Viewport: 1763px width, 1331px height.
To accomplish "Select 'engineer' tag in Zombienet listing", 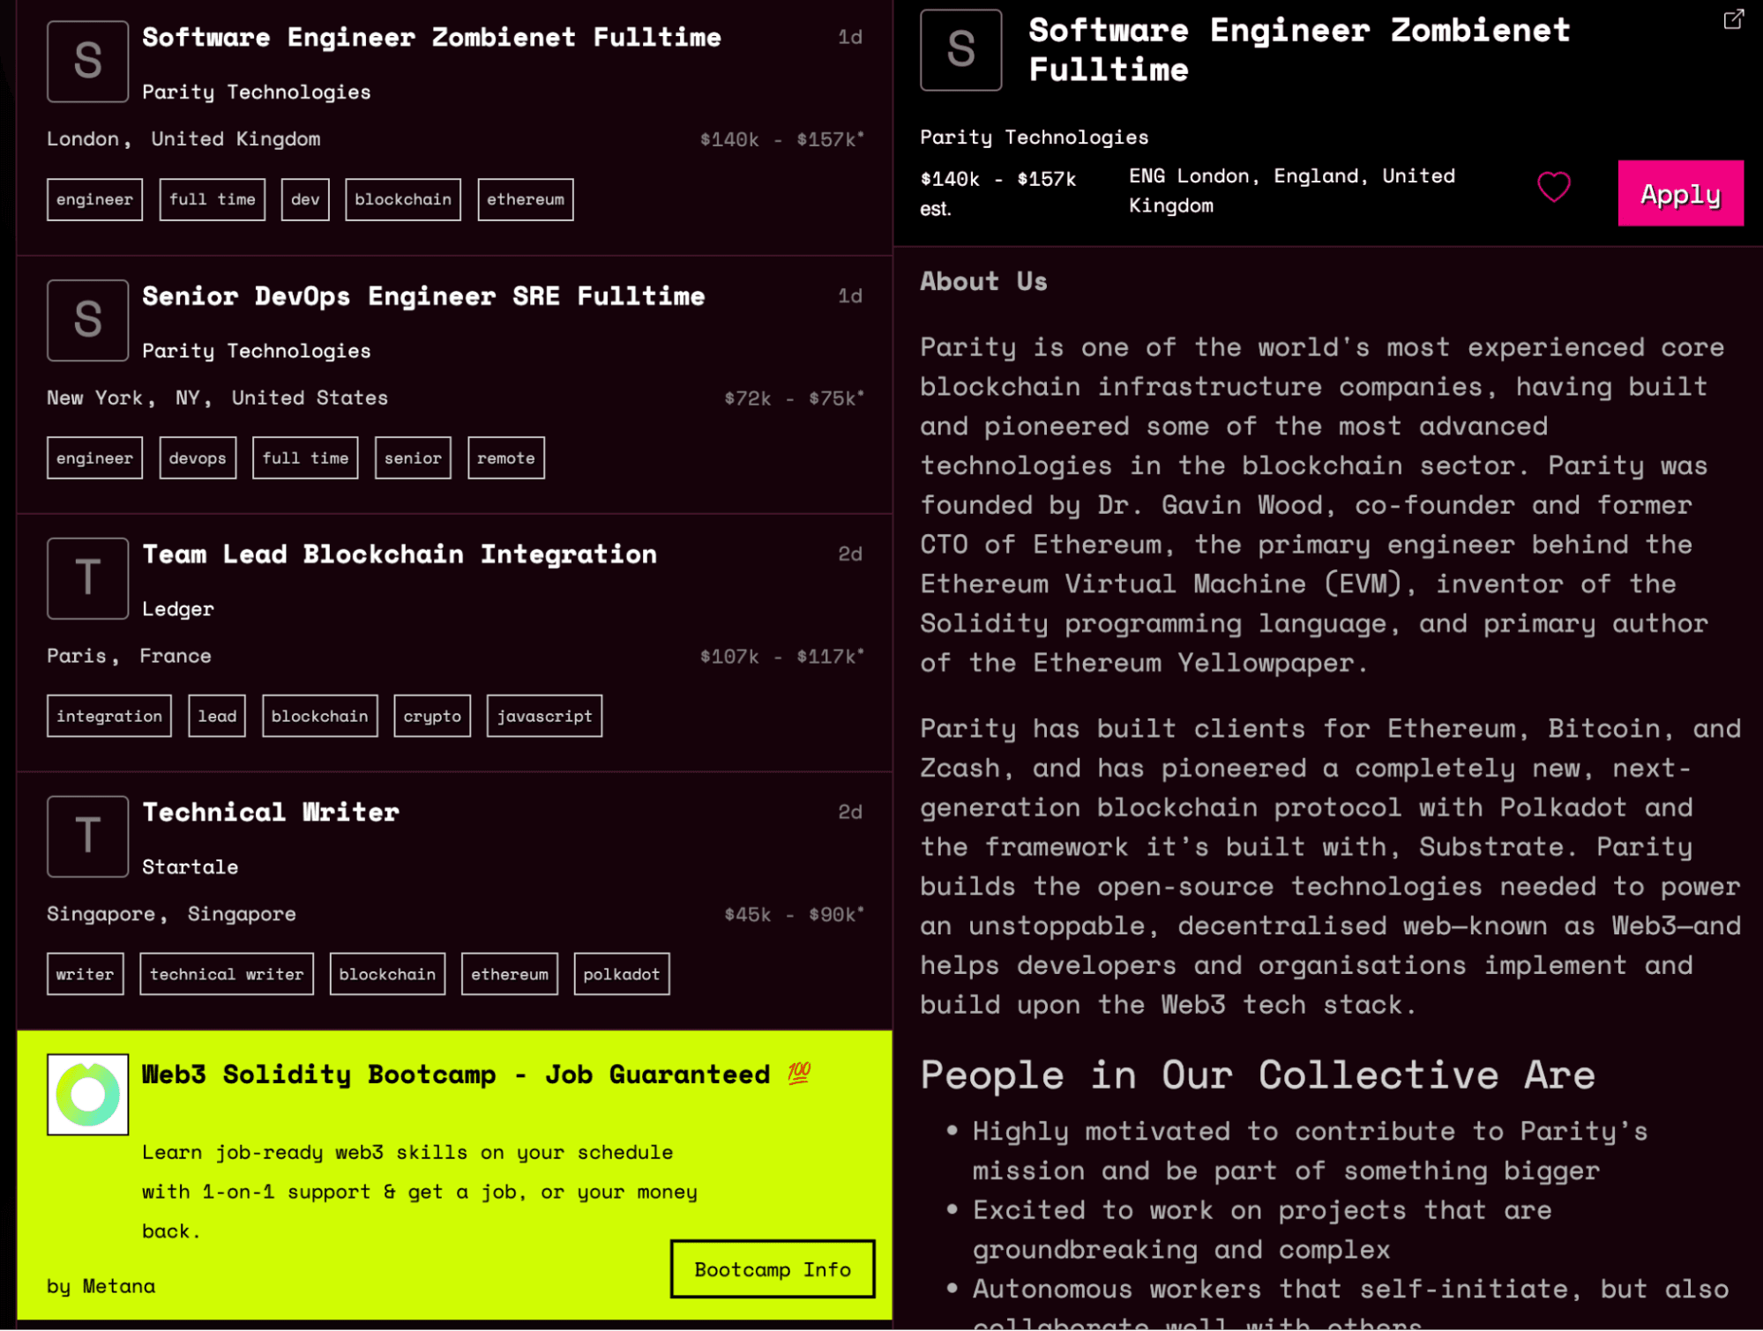I will [x=94, y=199].
